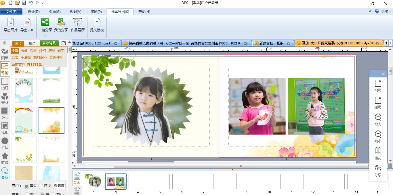The width and height of the screenshot is (393, 195).
Task: Click the green 清除背景 button
Action: pos(49,43)
